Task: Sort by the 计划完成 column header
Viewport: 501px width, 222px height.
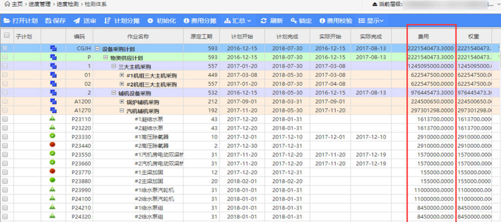Action: point(287,36)
